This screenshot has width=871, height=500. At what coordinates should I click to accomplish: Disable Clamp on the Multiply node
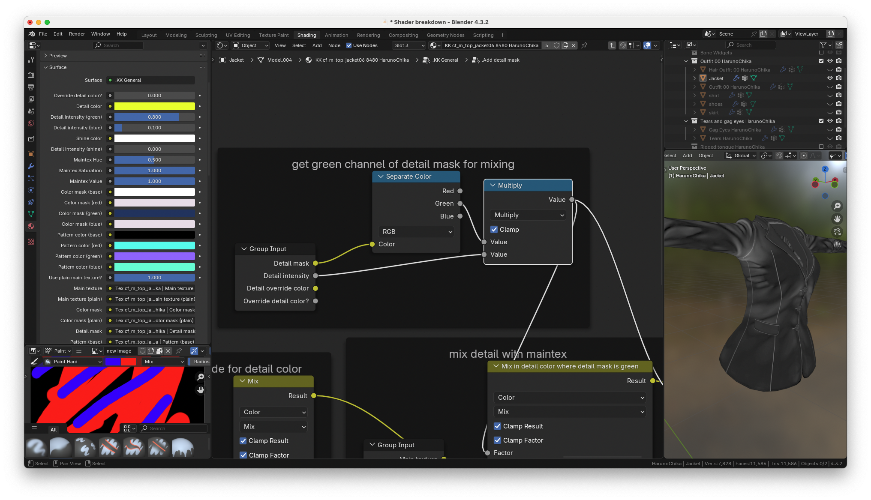pyautogui.click(x=494, y=230)
